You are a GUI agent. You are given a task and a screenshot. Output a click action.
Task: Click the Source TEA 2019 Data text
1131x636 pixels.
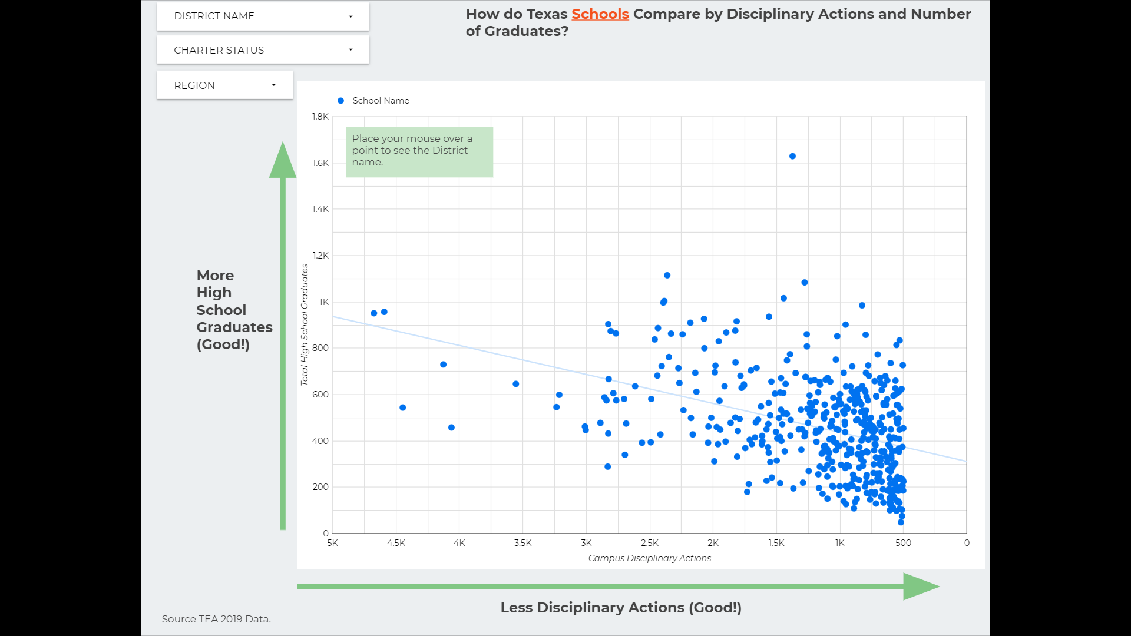pos(216,619)
